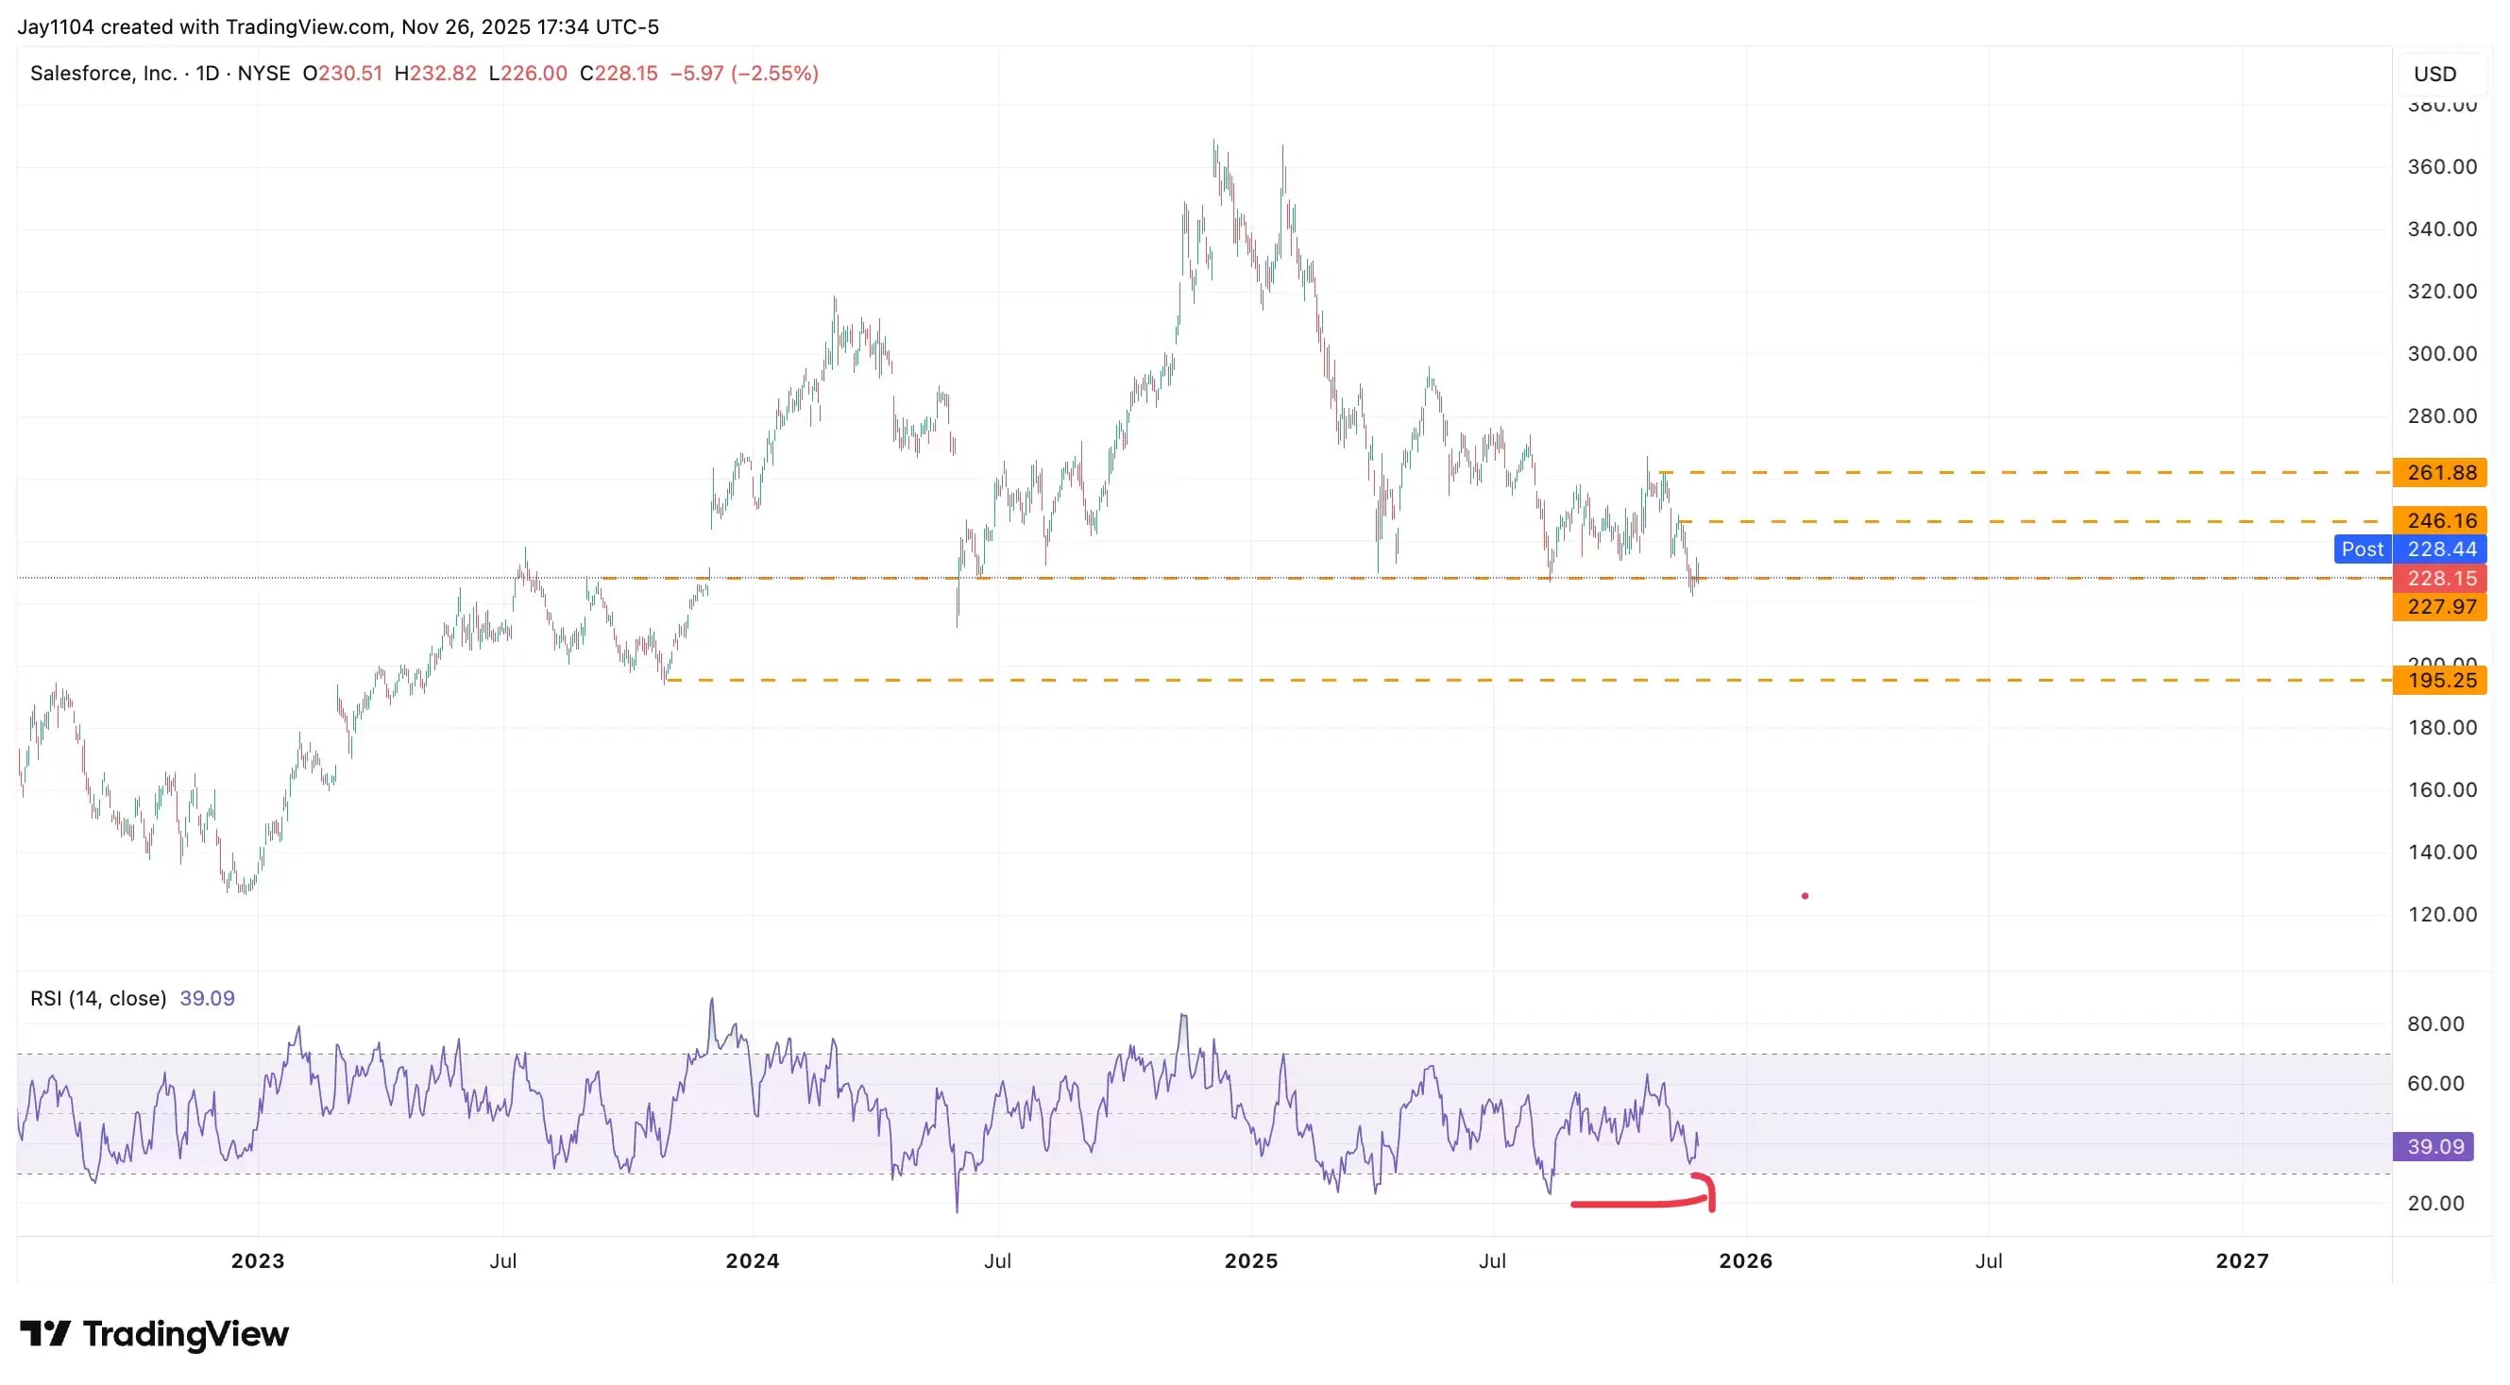Click the orange 227.97 price label
2510x1385 pixels.
[2440, 607]
